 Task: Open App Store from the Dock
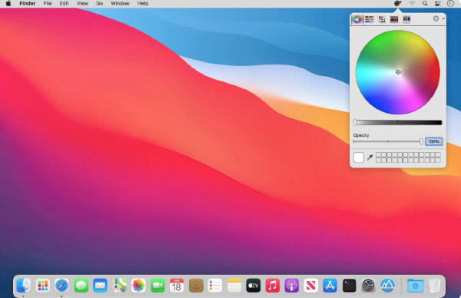pos(330,286)
